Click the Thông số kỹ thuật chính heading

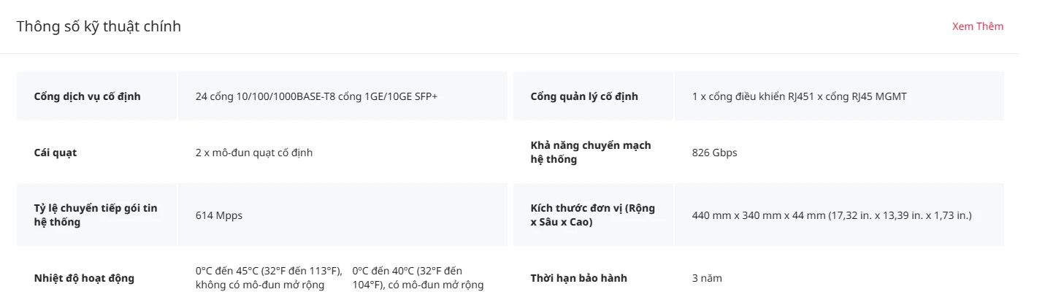tap(99, 26)
